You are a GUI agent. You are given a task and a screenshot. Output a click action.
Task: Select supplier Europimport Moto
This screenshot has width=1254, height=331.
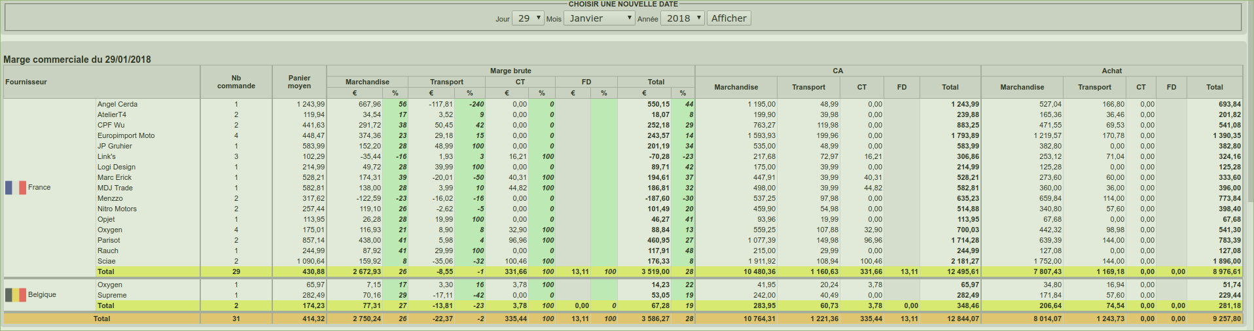[126, 135]
